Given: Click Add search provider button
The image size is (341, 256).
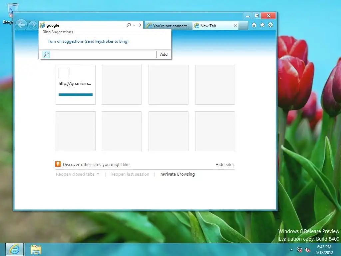Looking at the screenshot, I should click(164, 54).
